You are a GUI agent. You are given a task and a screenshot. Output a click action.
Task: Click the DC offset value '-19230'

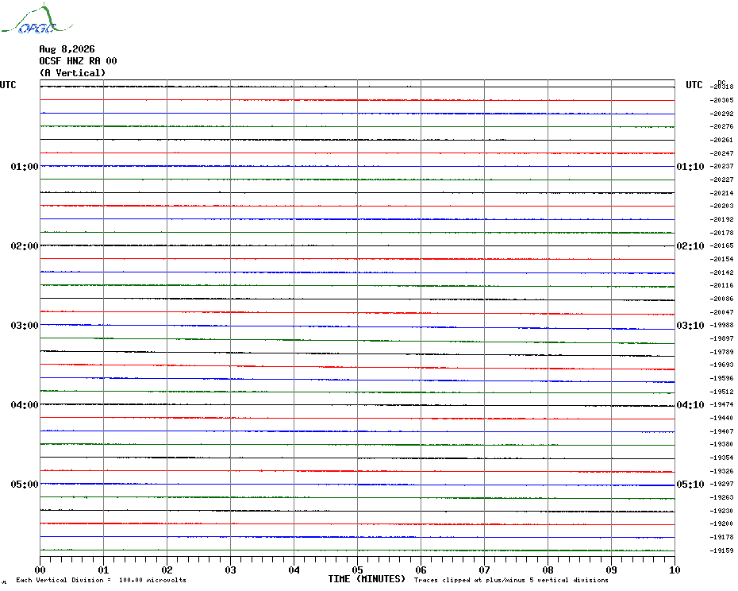721,511
